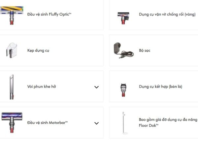Click the Bộ sạc text label
This screenshot has height=148, width=198.
tap(145, 51)
